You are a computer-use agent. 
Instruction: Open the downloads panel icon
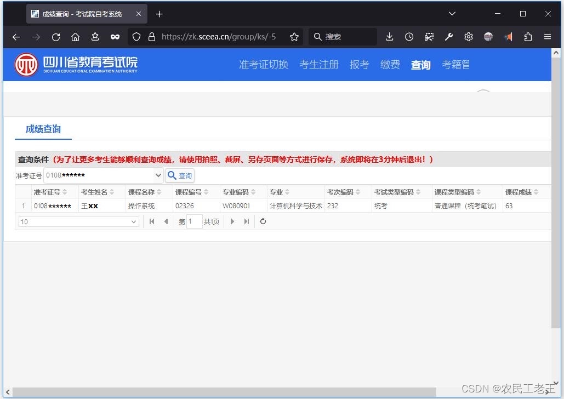389,37
